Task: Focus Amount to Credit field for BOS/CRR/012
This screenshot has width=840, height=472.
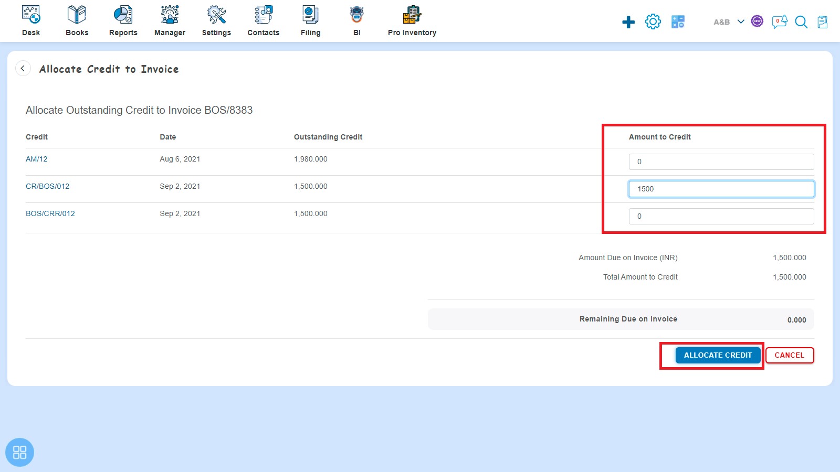Action: (721, 216)
